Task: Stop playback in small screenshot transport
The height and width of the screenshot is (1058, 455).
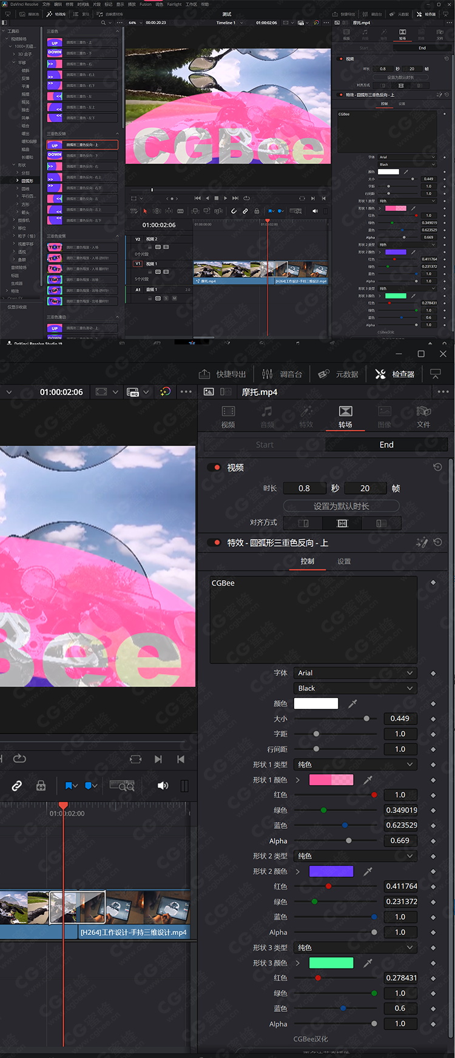Action: coord(217,198)
